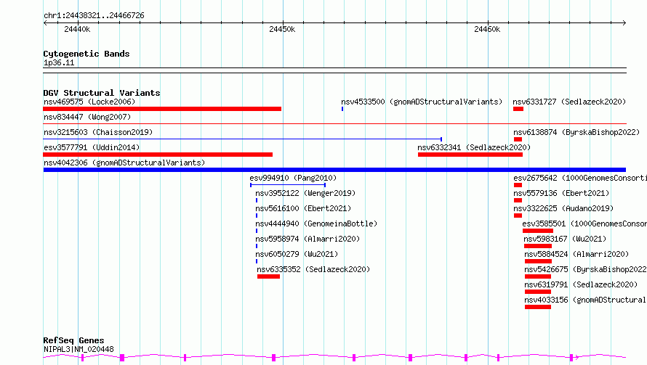This screenshot has width=647, height=365.
Task: Click the nsv469575 (Locke2006) variant label
Action: pyautogui.click(x=89, y=102)
